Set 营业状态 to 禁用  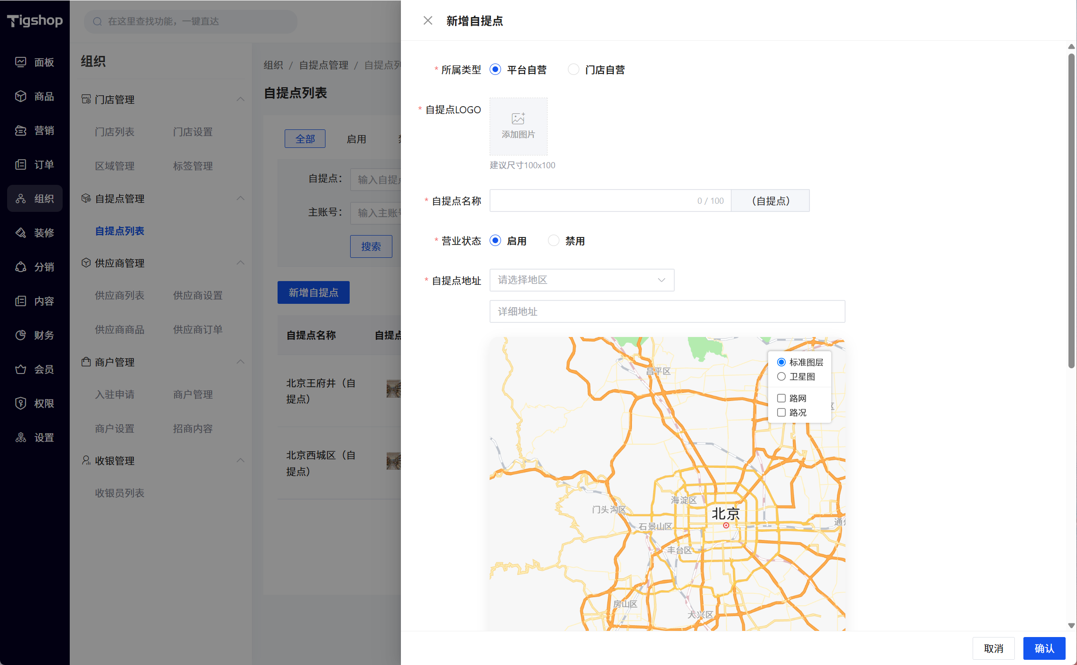(554, 241)
